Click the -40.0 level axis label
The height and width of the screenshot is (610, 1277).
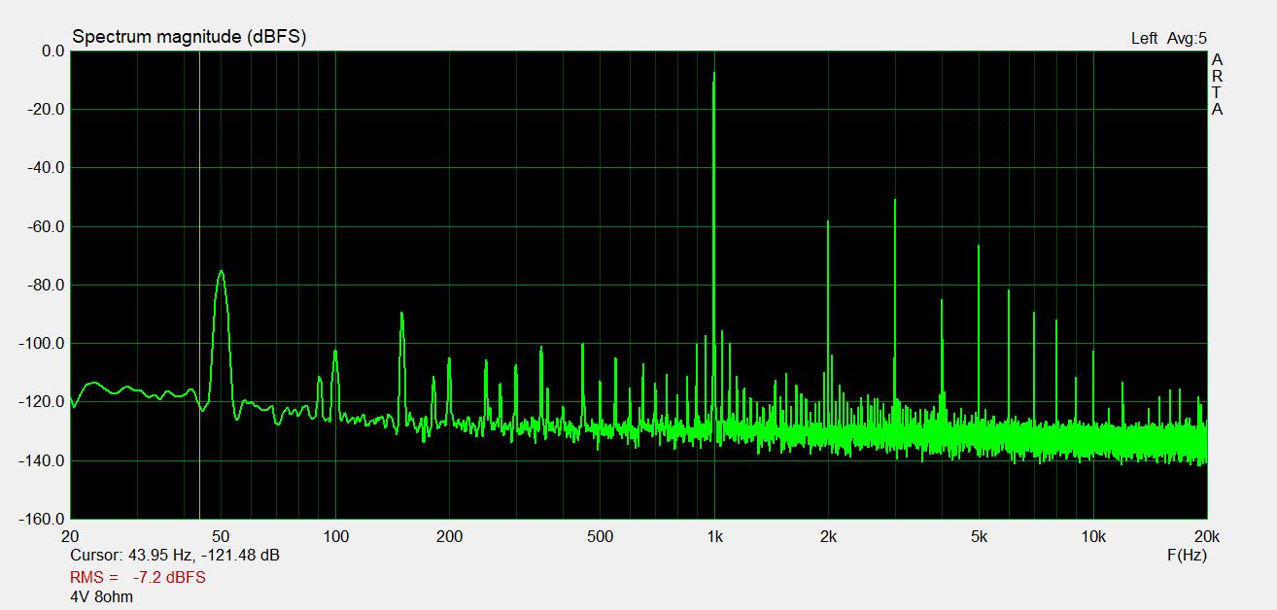pos(47,167)
